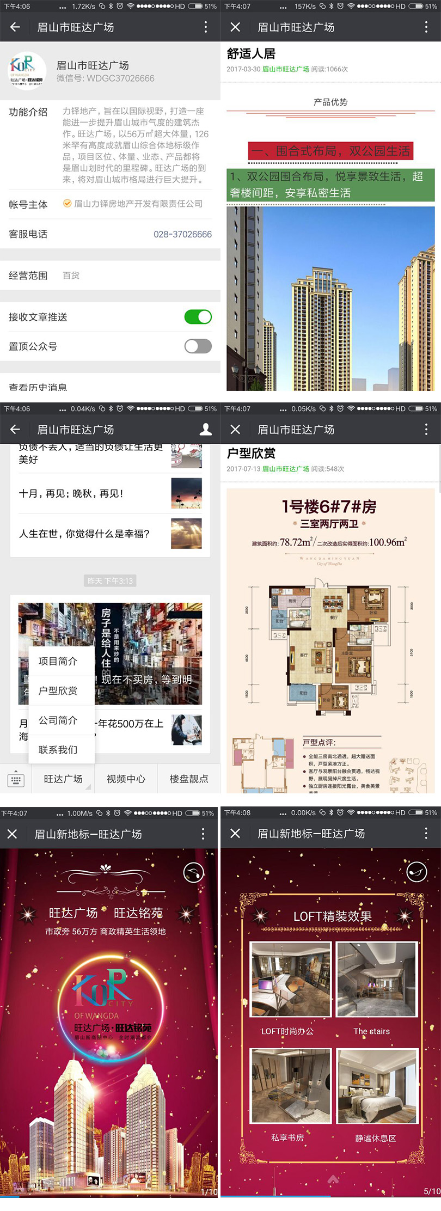Open the three-dot menu on the 户型欣赏 article
The width and height of the screenshot is (441, 1211).
pyautogui.click(x=426, y=430)
